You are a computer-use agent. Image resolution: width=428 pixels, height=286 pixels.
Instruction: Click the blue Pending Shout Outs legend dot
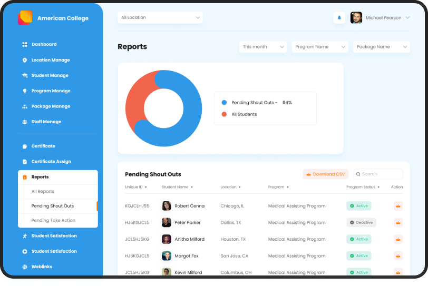click(224, 103)
